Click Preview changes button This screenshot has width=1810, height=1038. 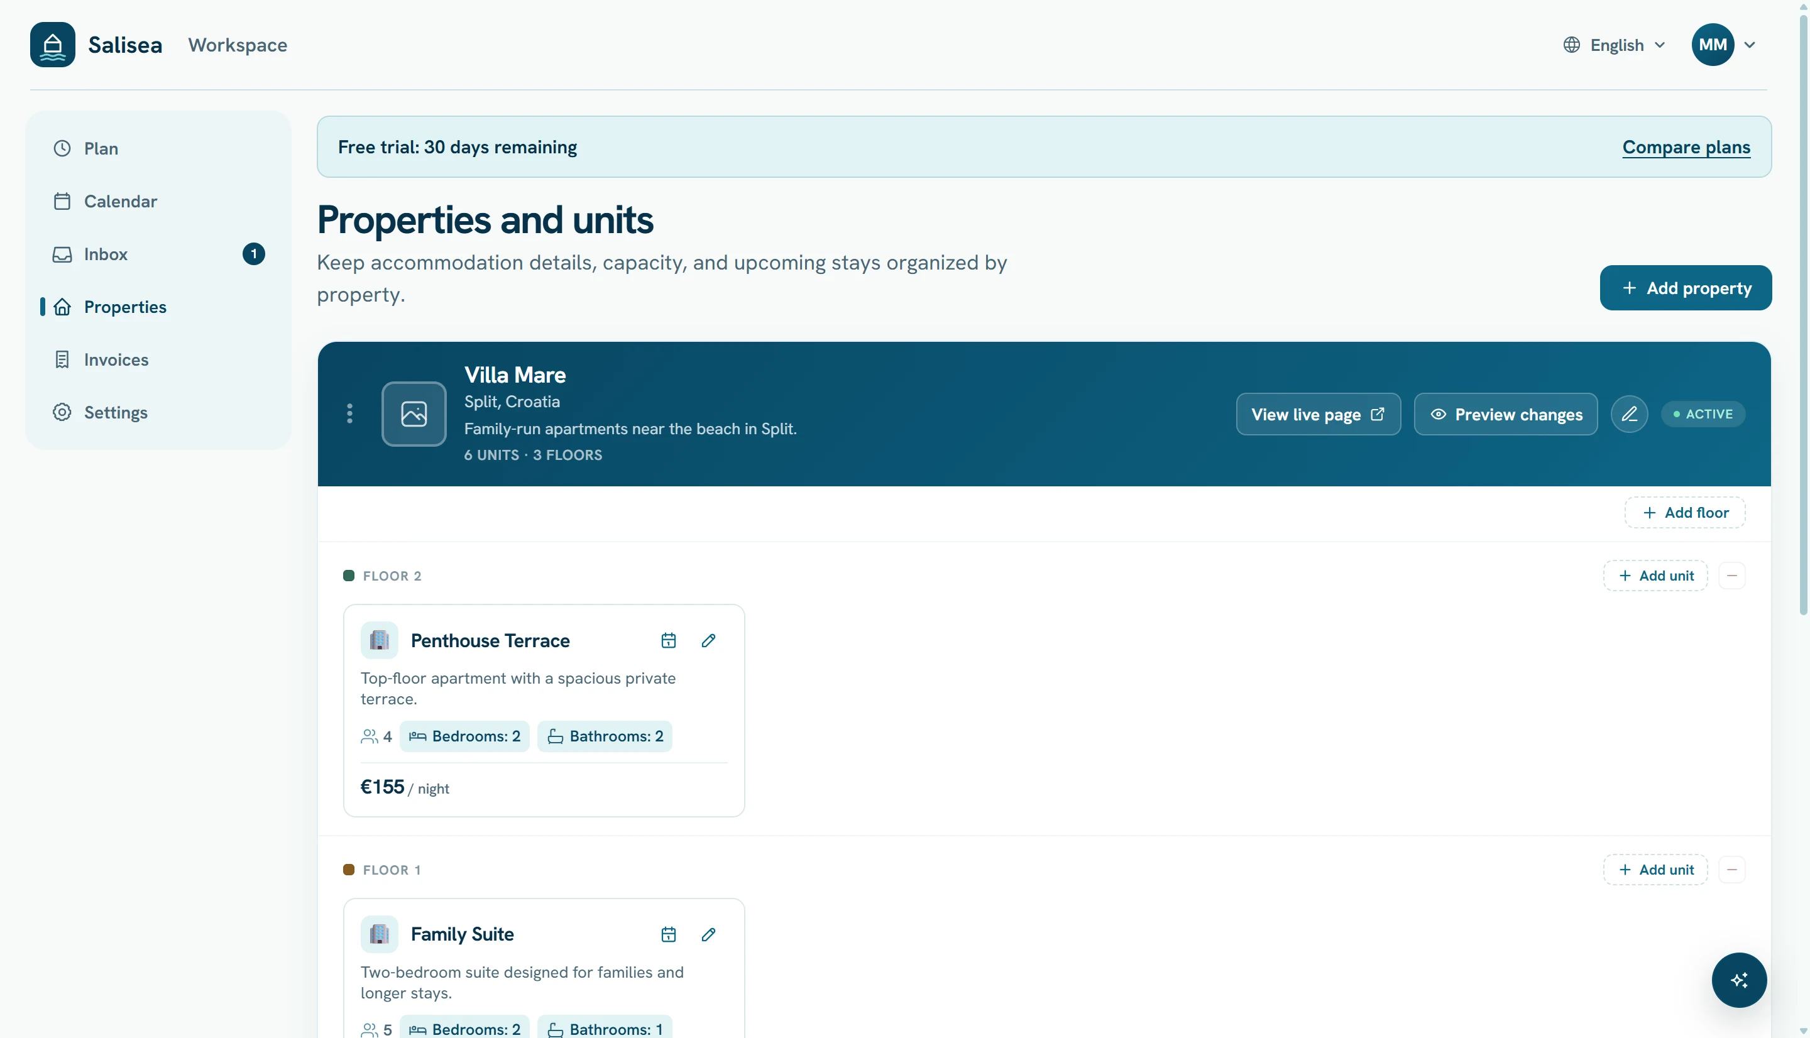coord(1506,414)
